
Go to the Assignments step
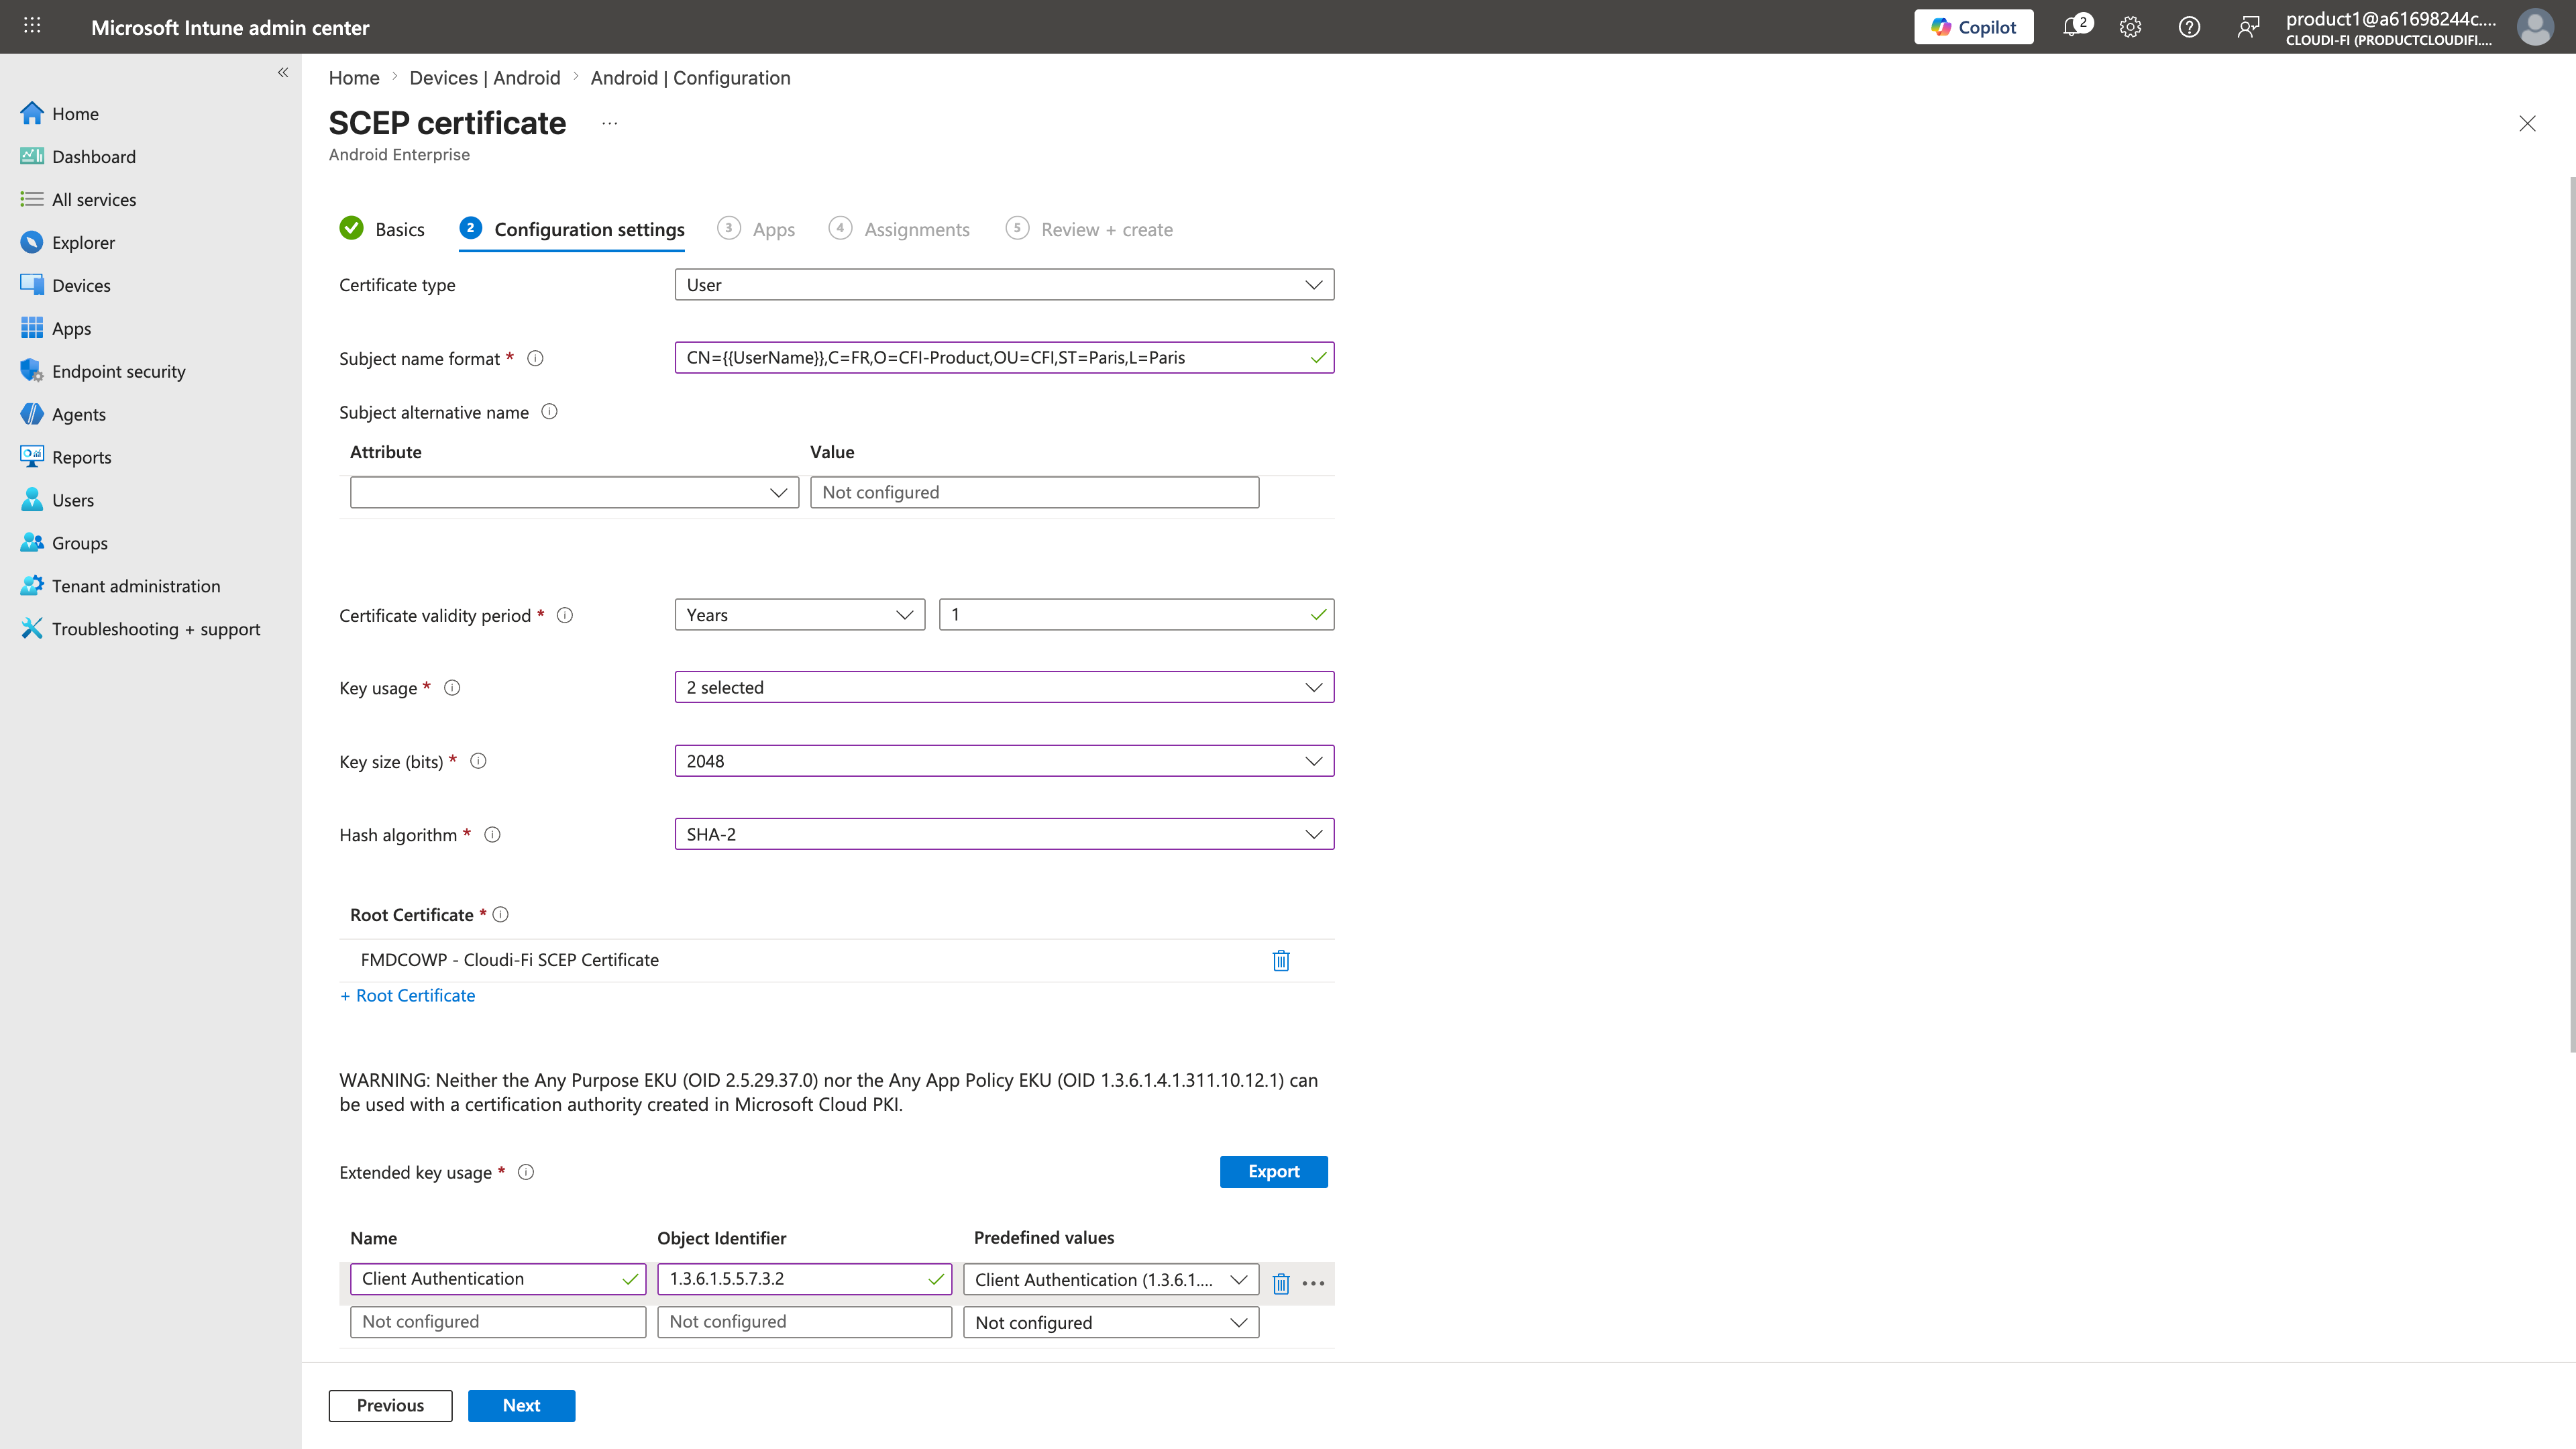point(899,229)
